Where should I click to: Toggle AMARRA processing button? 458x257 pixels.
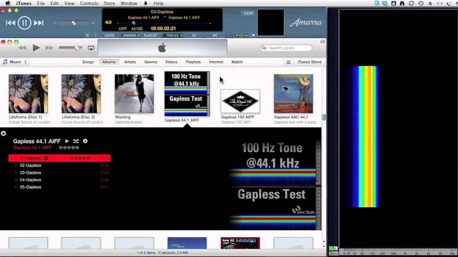point(130,36)
